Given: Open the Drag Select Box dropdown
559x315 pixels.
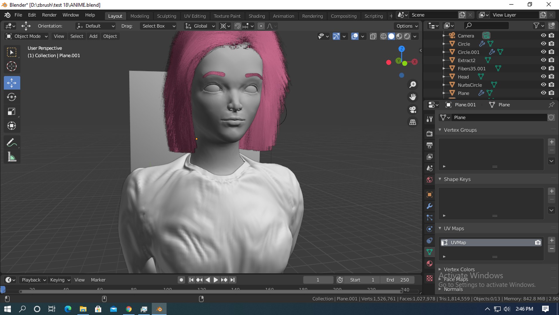Looking at the screenshot, I should pyautogui.click(x=158, y=26).
